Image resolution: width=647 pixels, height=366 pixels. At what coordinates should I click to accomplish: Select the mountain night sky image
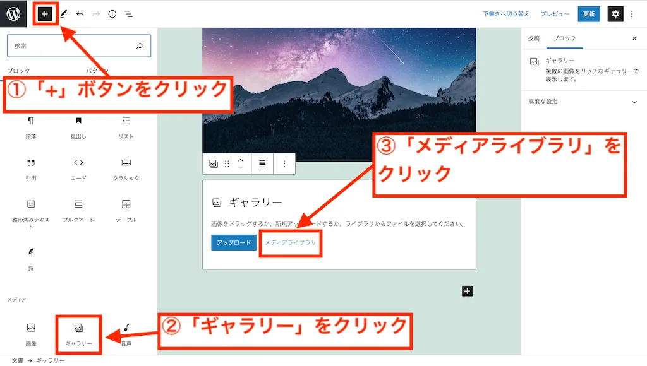point(339,95)
